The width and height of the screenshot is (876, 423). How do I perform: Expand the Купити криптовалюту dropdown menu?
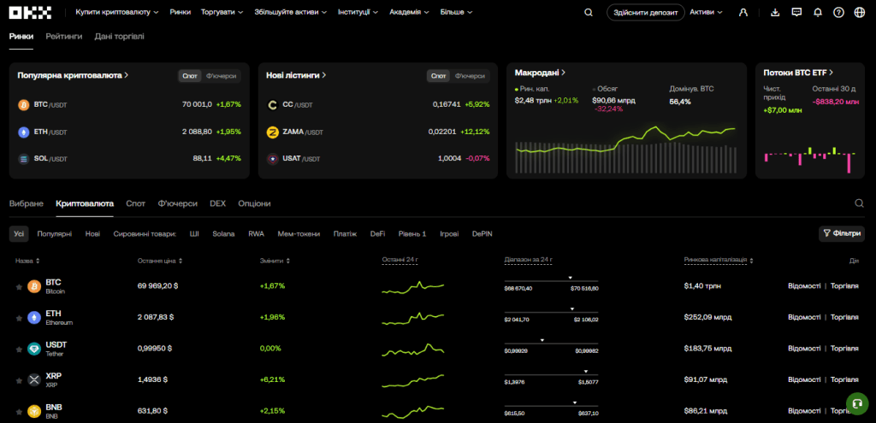117,12
